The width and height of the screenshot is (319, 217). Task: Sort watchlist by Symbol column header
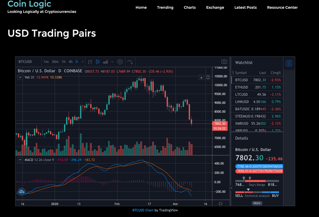coord(241,73)
